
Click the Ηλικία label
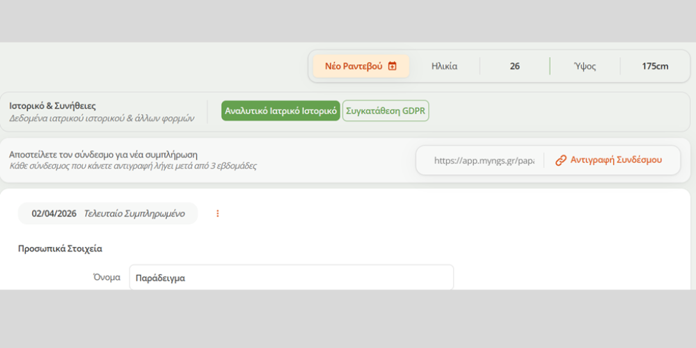(444, 66)
